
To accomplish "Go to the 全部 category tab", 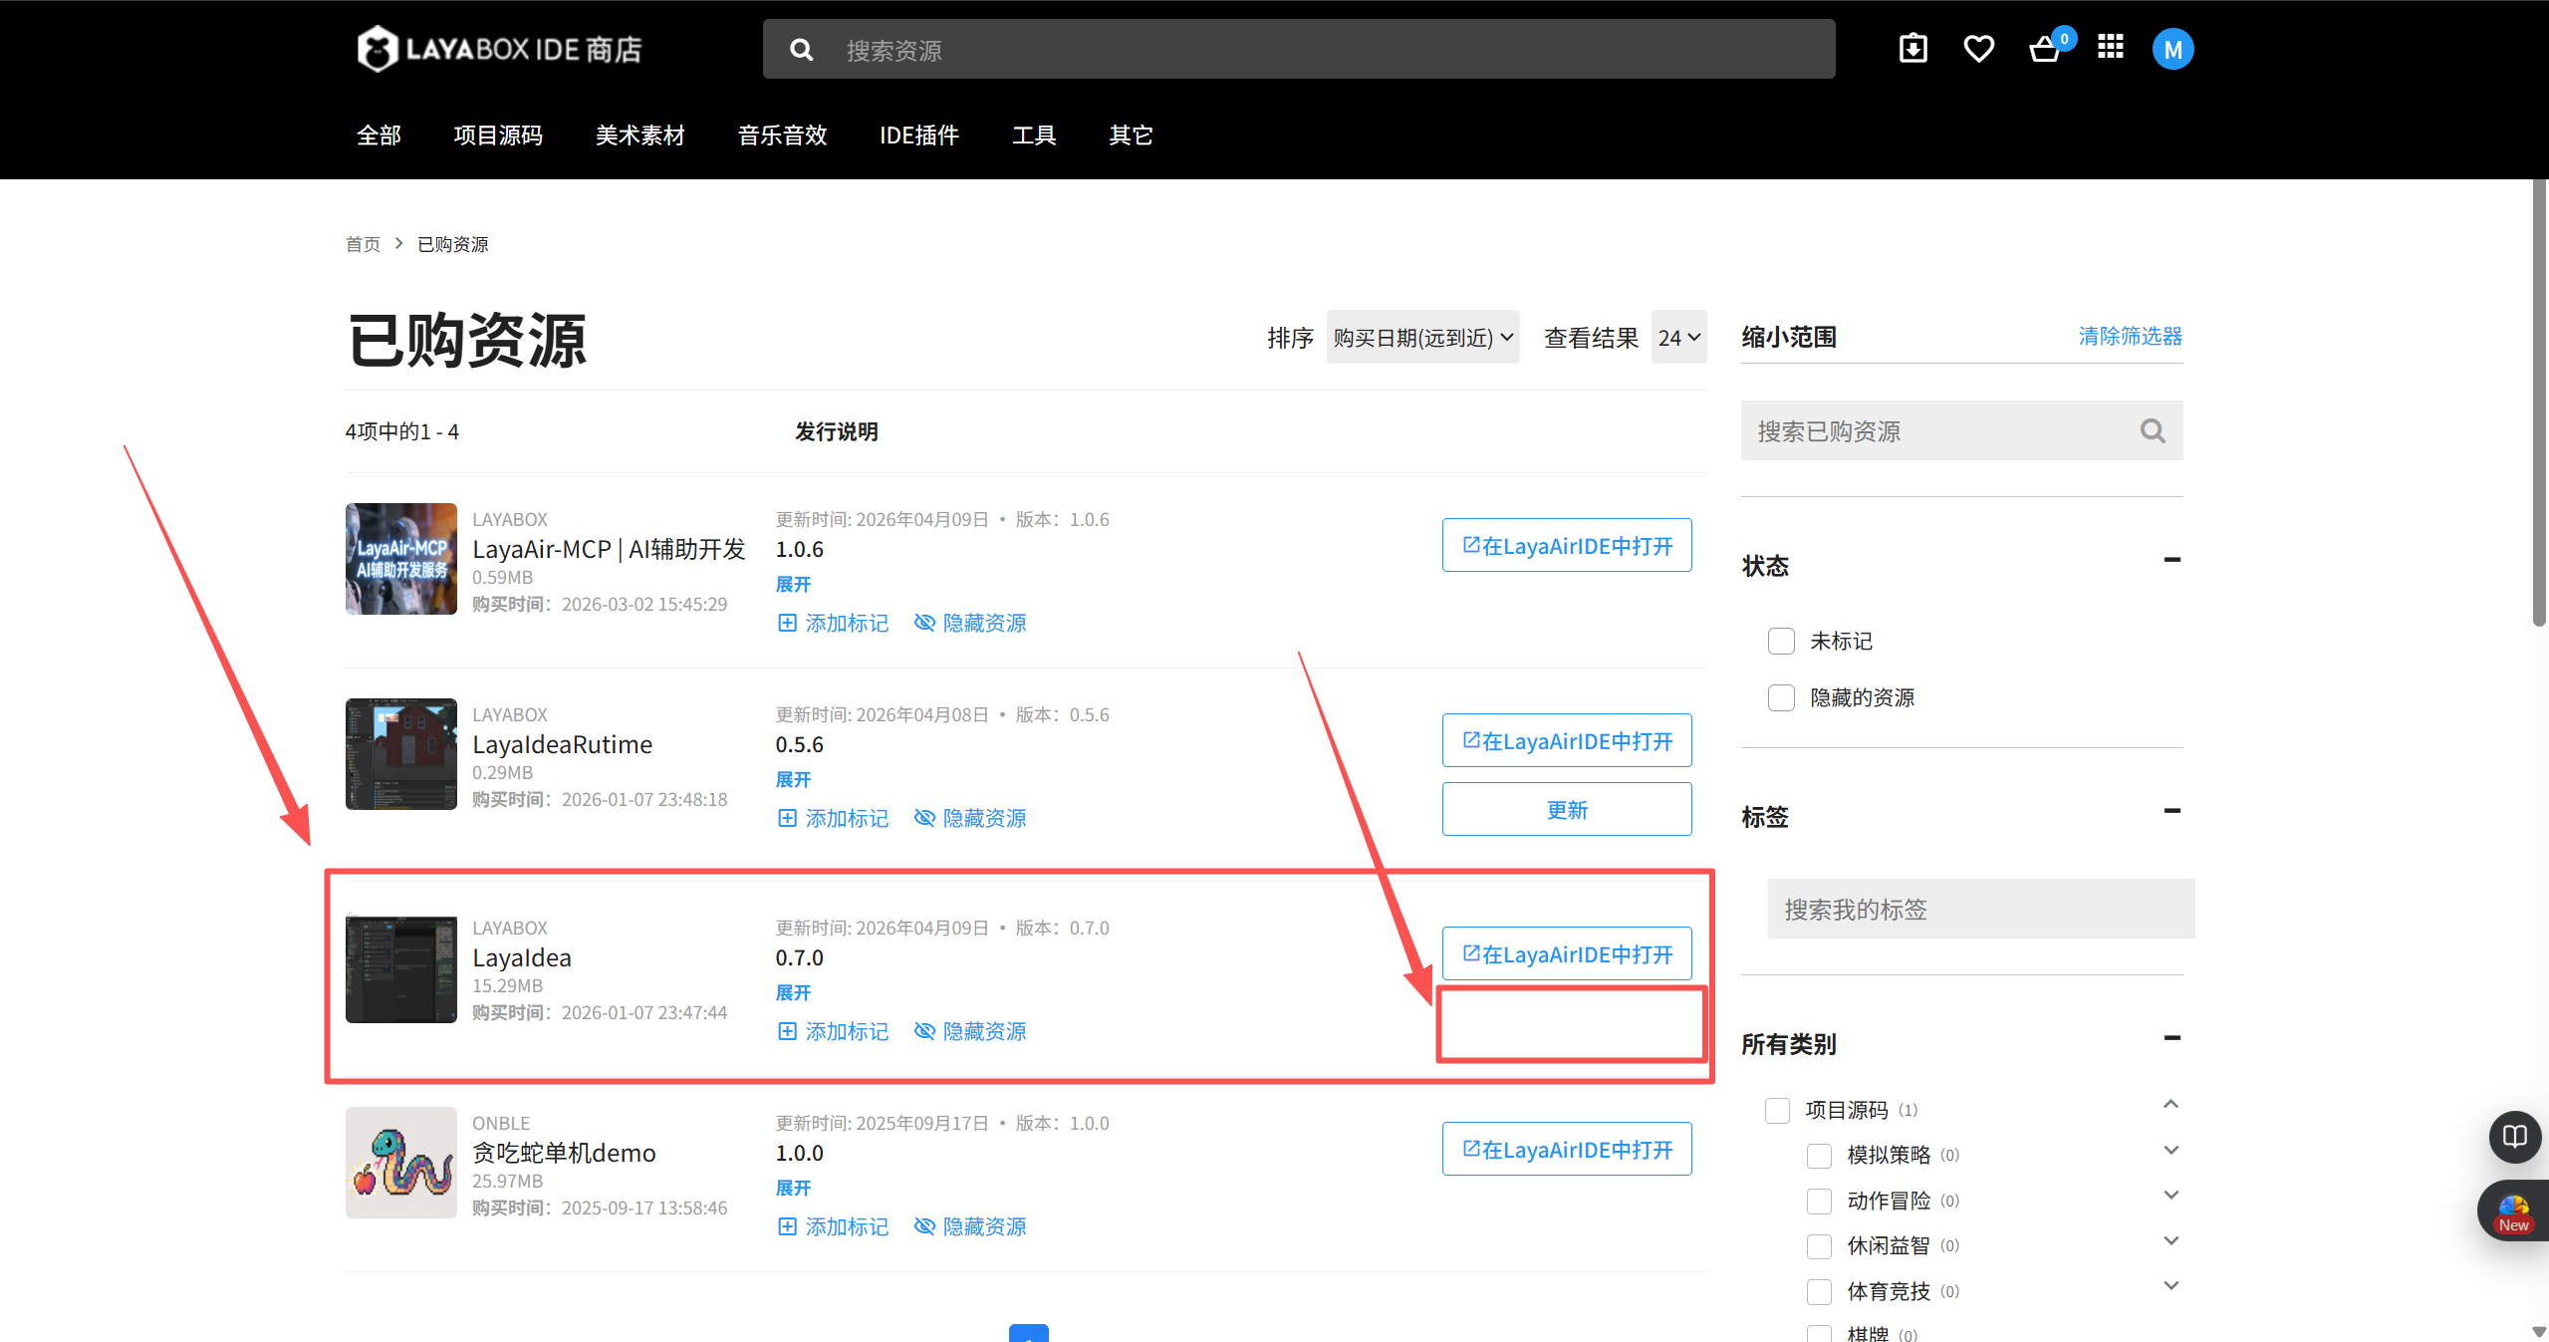I will coord(379,135).
